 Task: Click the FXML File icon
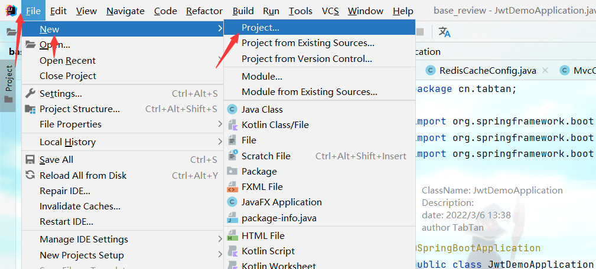(x=232, y=186)
